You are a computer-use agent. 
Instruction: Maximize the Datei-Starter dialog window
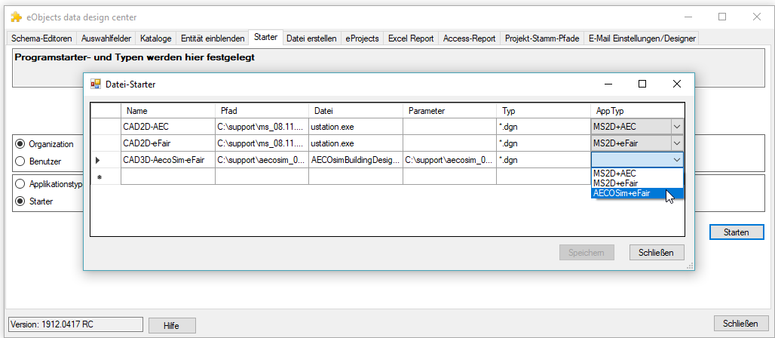pyautogui.click(x=642, y=84)
